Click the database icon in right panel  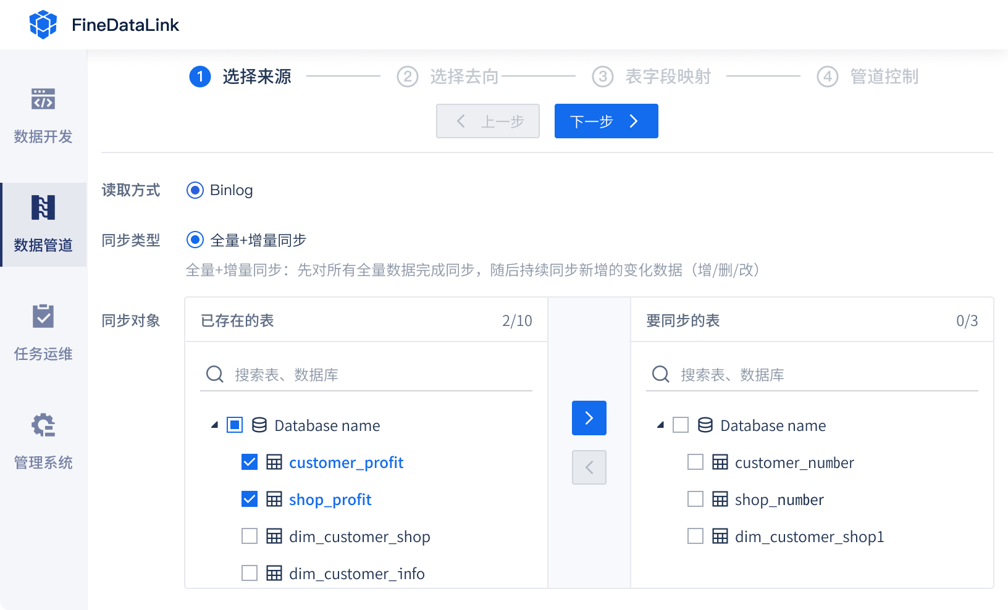tap(705, 425)
